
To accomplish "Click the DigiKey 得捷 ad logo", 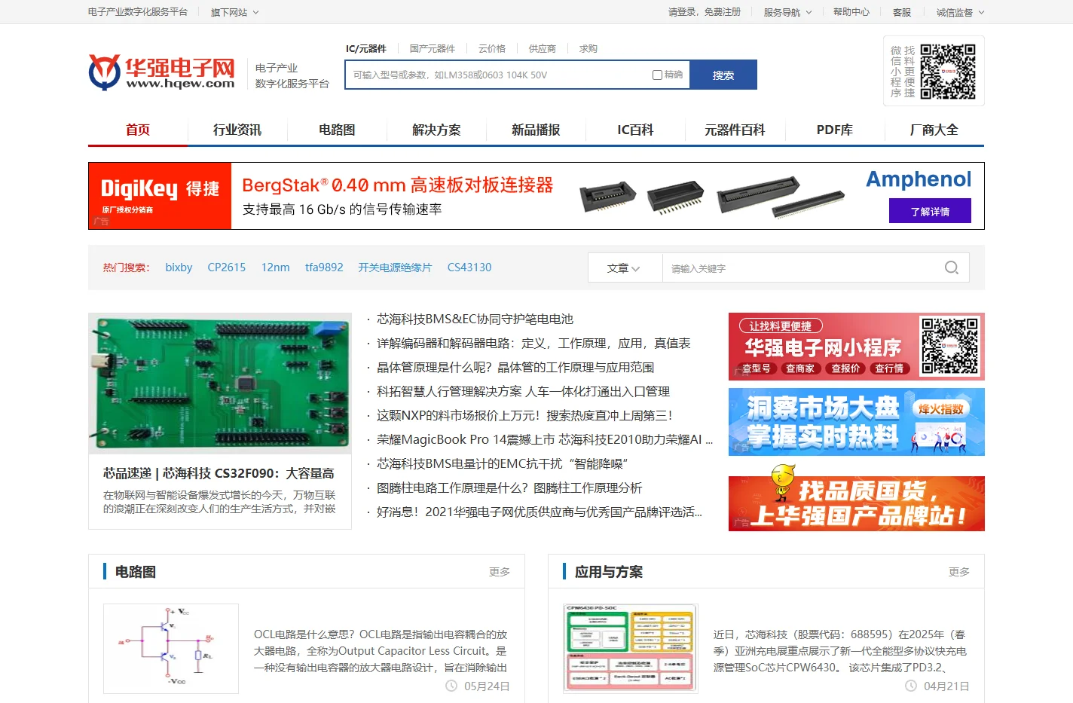I will click(160, 196).
